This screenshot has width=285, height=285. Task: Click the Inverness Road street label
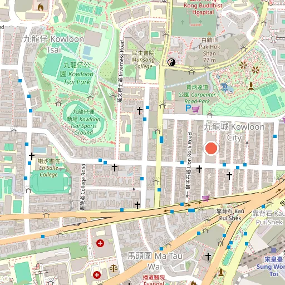[x=121, y=71]
